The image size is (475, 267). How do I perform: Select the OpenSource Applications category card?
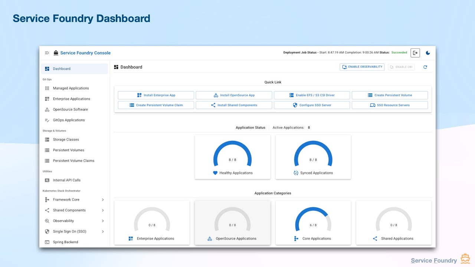pos(232,223)
